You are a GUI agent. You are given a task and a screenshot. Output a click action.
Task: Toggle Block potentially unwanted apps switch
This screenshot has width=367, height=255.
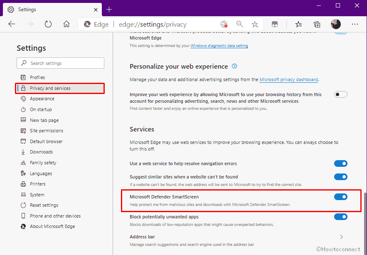(x=340, y=217)
